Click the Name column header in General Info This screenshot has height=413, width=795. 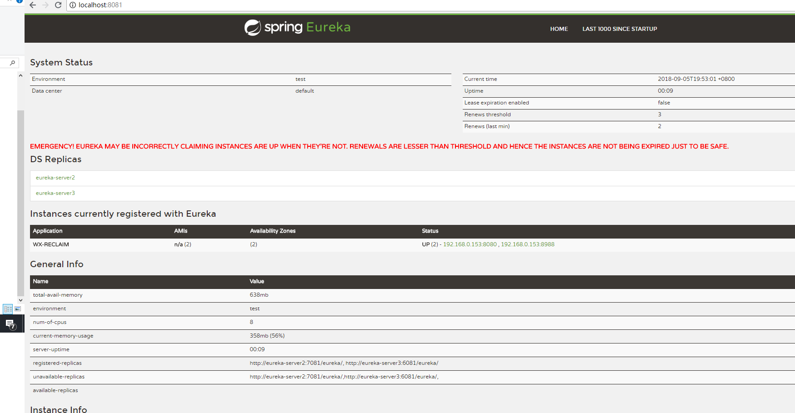pyautogui.click(x=40, y=281)
